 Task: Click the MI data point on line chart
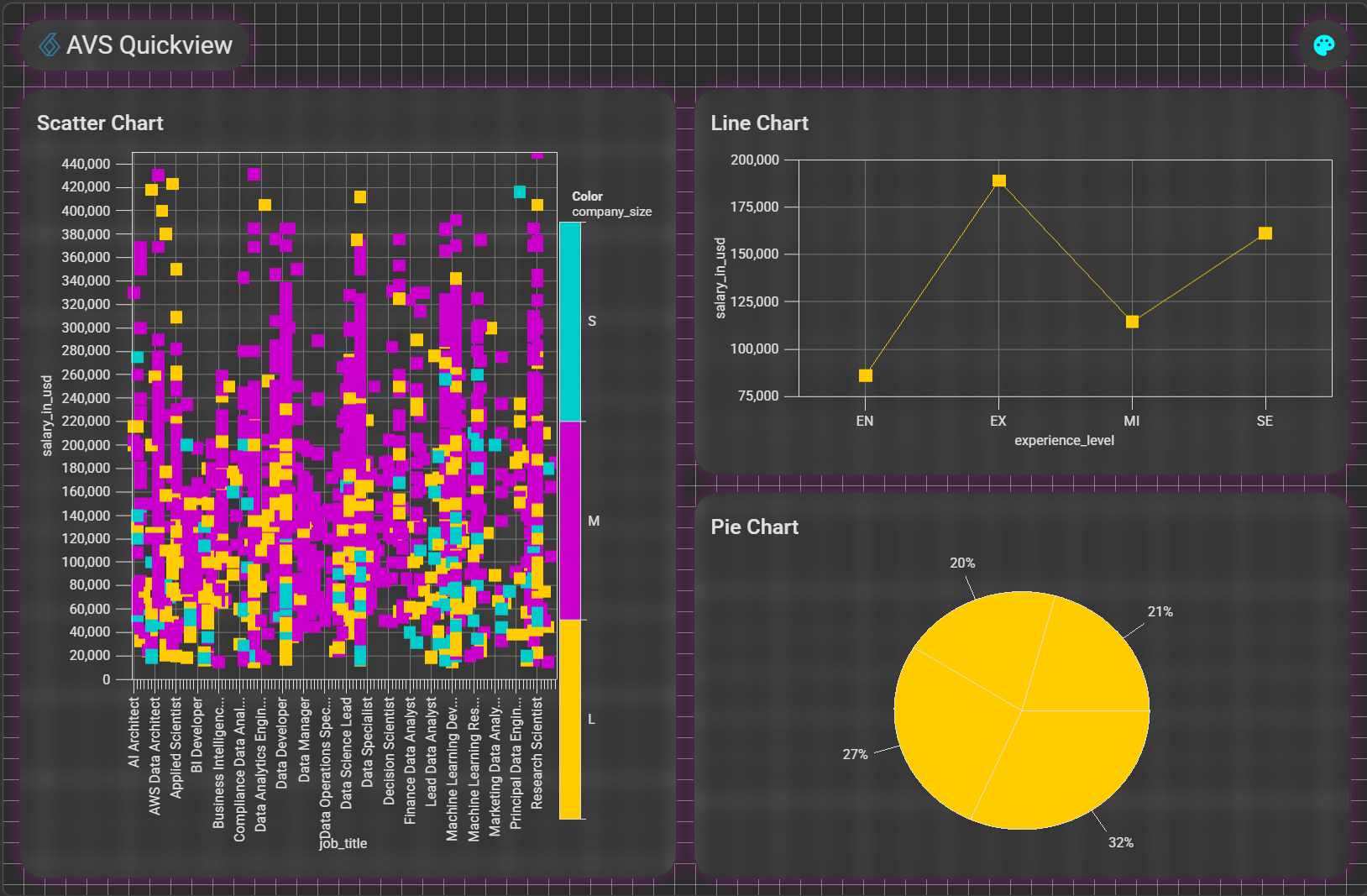pos(1132,322)
